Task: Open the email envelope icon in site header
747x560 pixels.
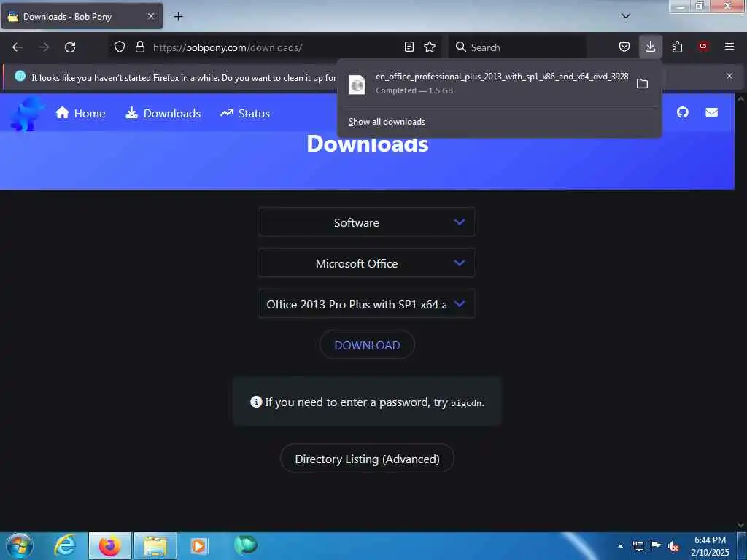Action: pyautogui.click(x=711, y=112)
